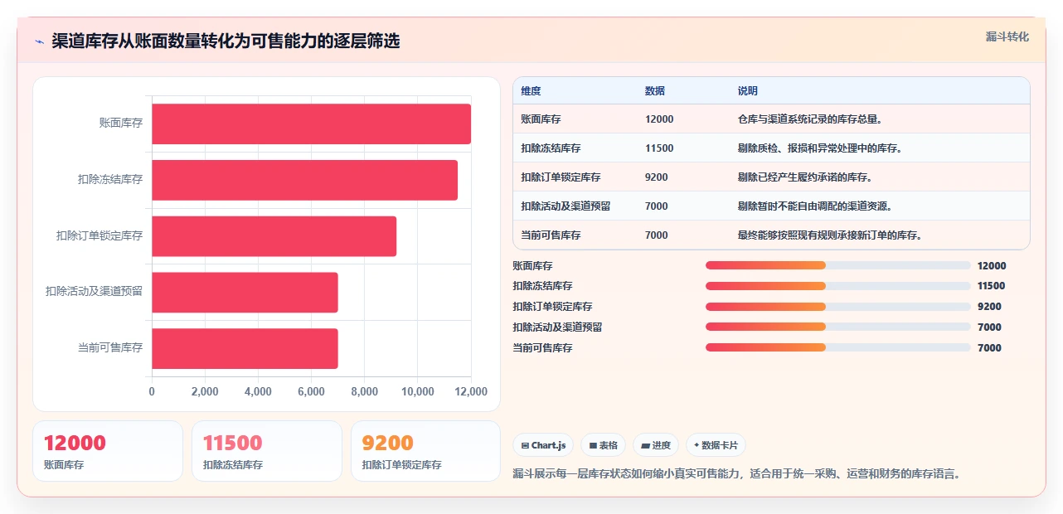Open the 9200 扣除订单锁定库存 data card

[425, 451]
